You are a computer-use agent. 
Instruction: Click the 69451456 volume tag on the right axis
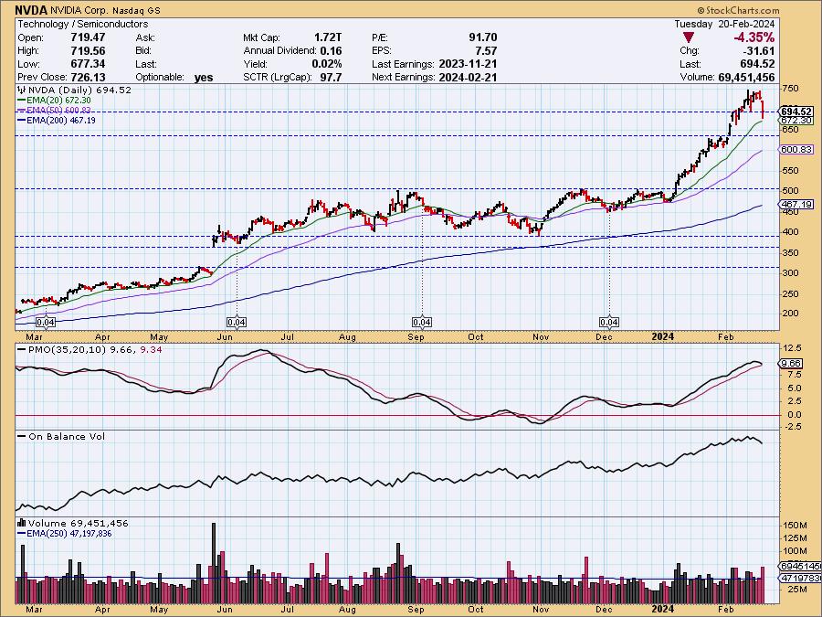coord(800,567)
